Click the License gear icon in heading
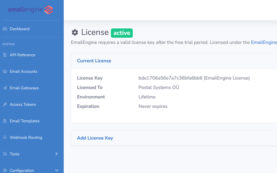 click(75, 33)
